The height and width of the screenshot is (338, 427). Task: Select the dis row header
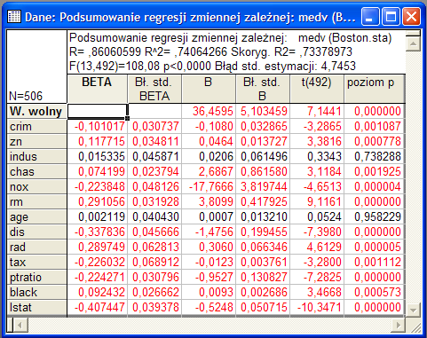click(x=36, y=232)
